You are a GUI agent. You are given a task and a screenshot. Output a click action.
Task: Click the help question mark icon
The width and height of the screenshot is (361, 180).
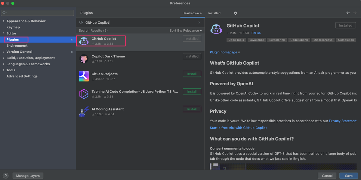[5, 176]
